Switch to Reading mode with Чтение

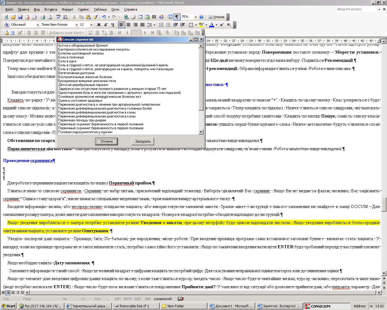click(216, 17)
